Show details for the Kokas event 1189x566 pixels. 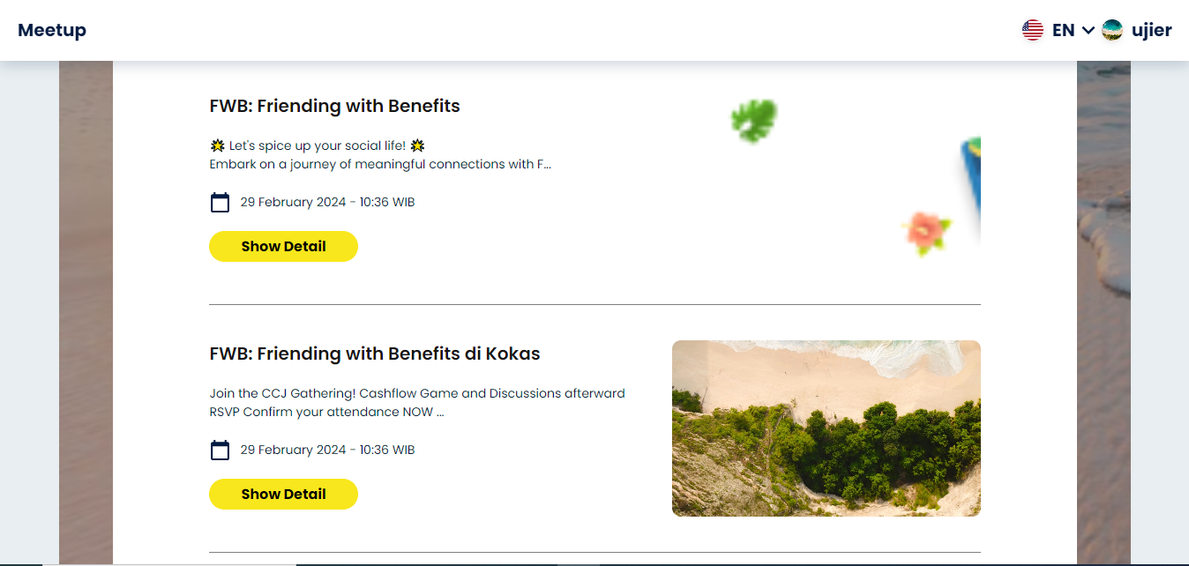coord(283,494)
